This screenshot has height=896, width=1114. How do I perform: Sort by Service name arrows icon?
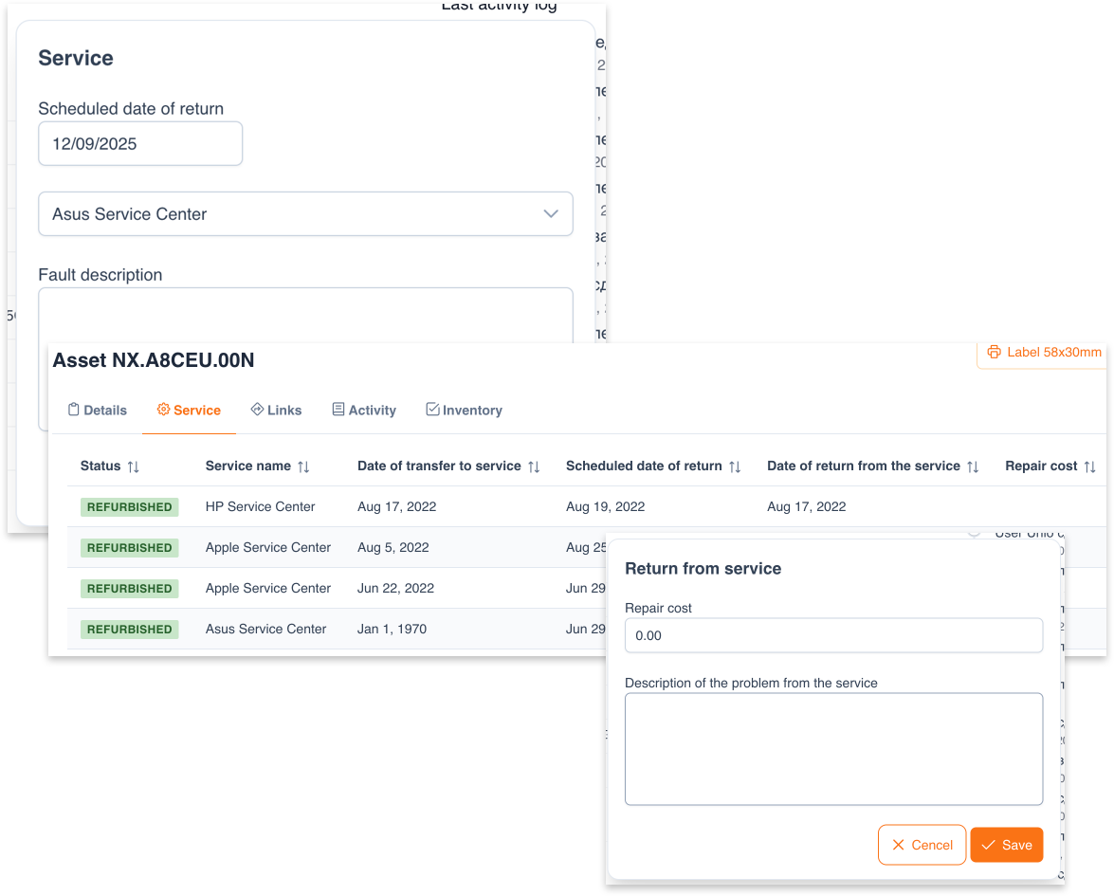click(x=303, y=466)
